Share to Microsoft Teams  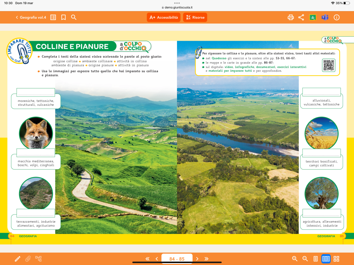(325, 17)
